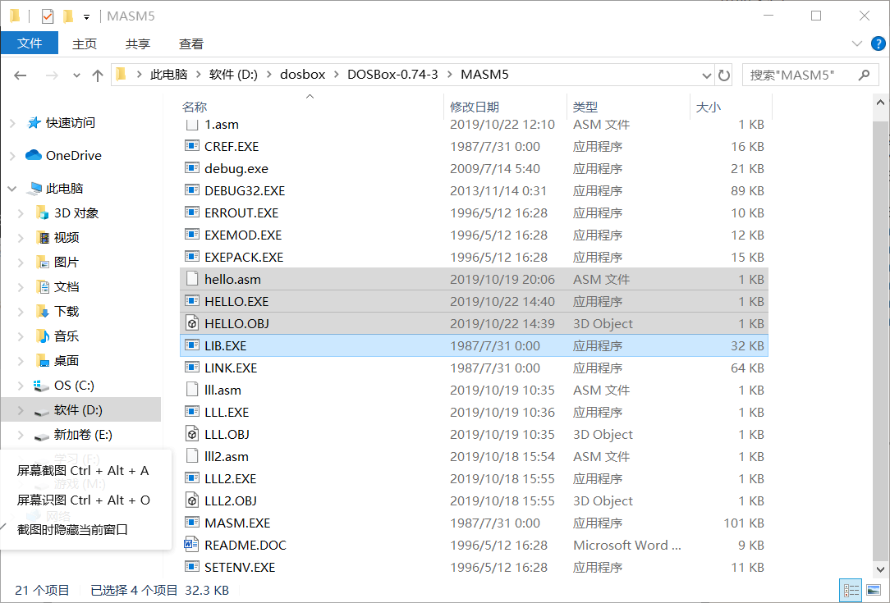Switch to large thumbnails view icon

874,590
